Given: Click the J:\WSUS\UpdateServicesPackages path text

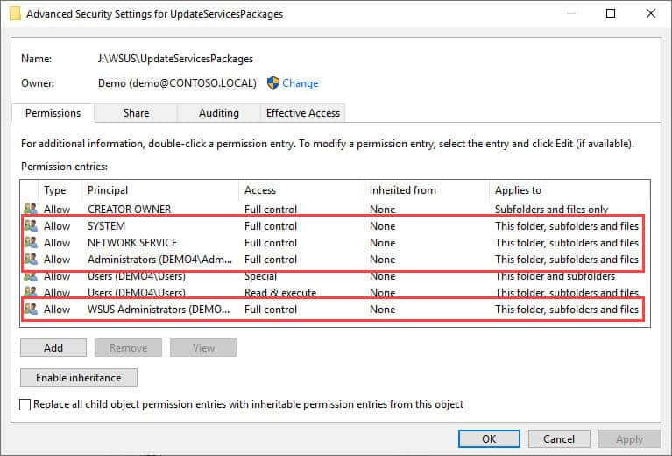Looking at the screenshot, I should [x=175, y=59].
